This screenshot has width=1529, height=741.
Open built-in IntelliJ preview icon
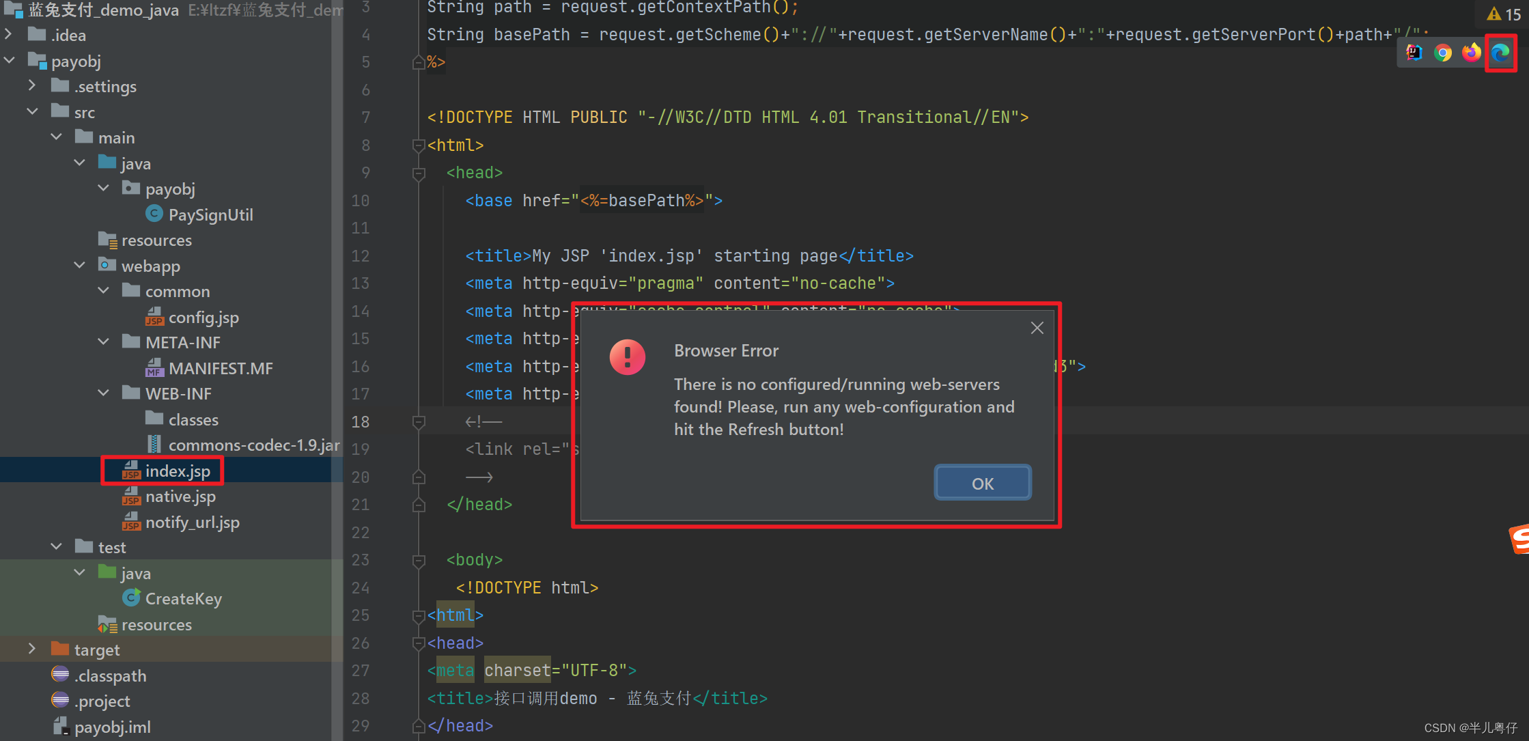(x=1414, y=53)
